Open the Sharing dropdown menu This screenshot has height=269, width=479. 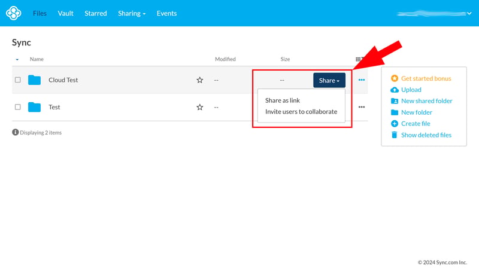tap(132, 13)
